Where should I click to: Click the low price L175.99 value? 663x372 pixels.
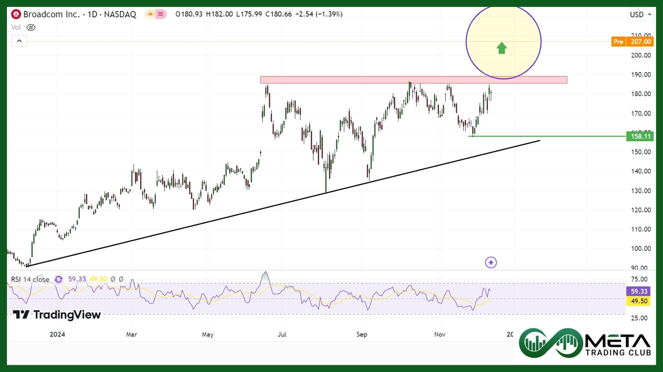click(x=249, y=14)
